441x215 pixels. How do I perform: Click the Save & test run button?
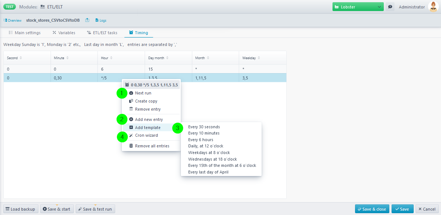[x=95, y=209]
